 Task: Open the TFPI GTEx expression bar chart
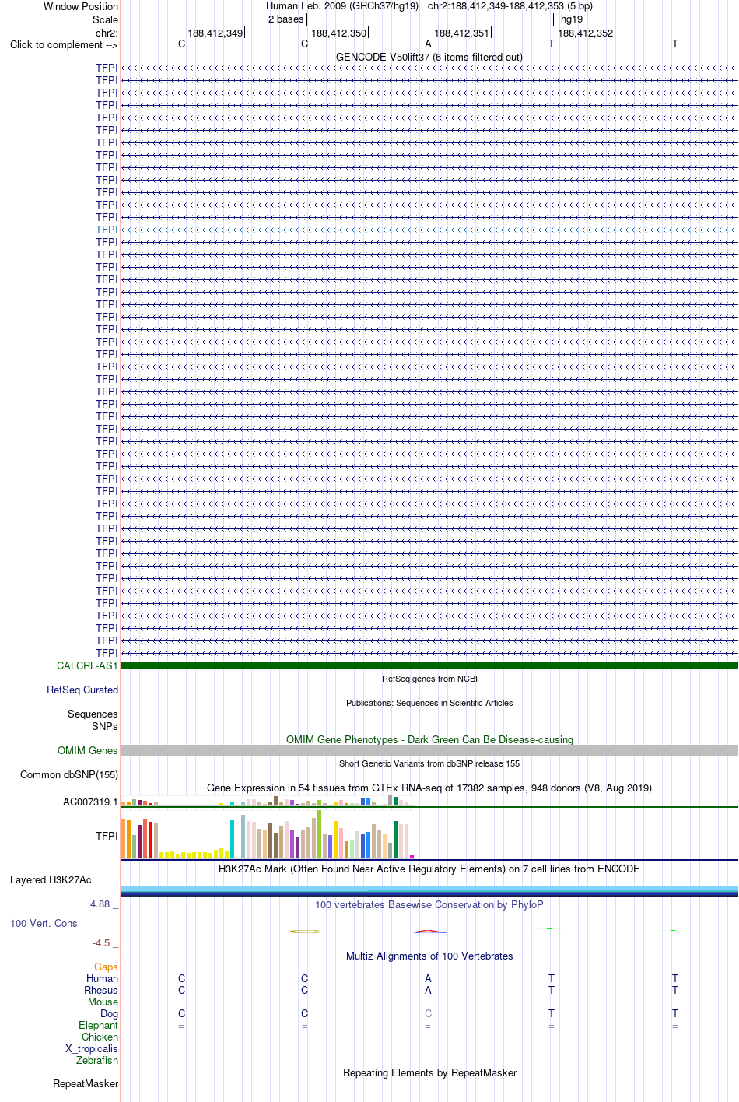tap(268, 835)
